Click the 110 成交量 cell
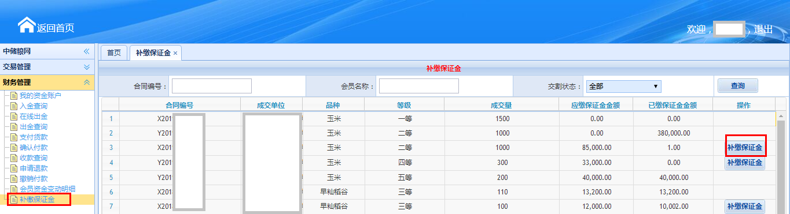 (x=502, y=192)
